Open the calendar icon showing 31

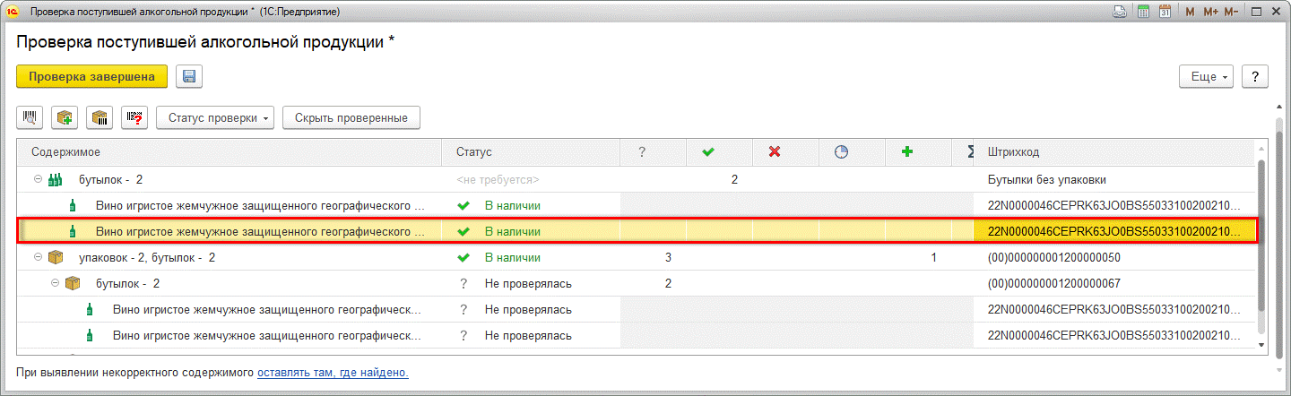pos(1165,12)
